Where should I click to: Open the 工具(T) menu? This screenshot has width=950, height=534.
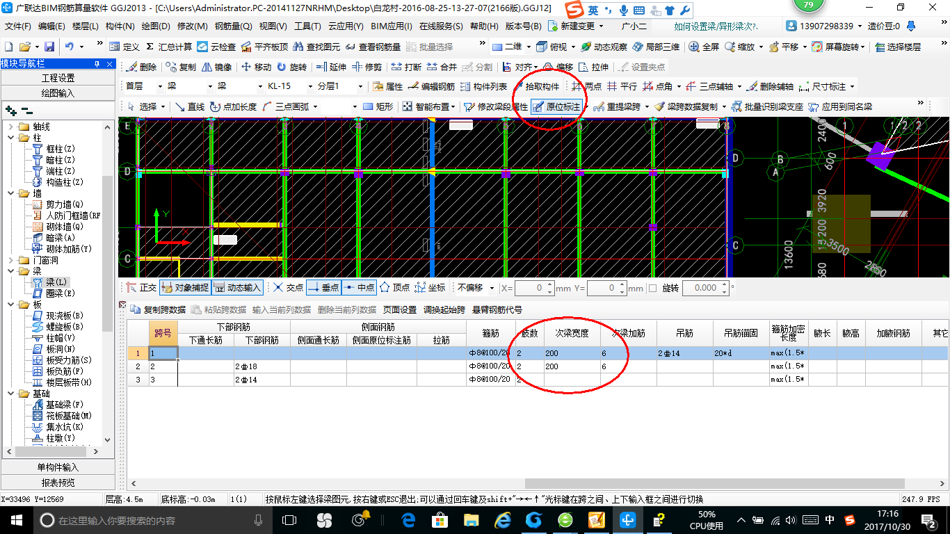(x=307, y=26)
